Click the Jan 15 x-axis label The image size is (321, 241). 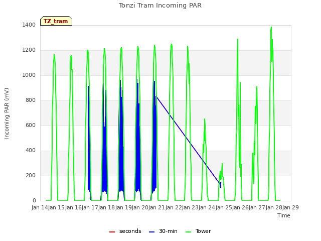56,207
